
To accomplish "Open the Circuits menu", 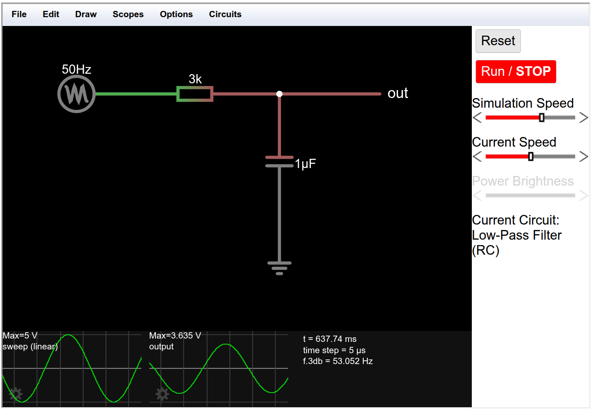I will click(225, 14).
